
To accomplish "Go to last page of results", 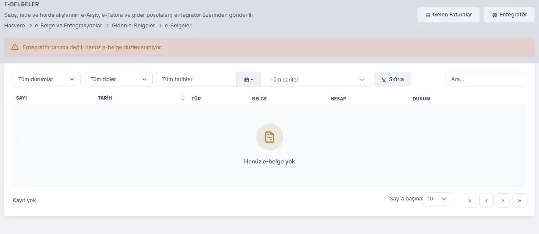I will [x=519, y=200].
